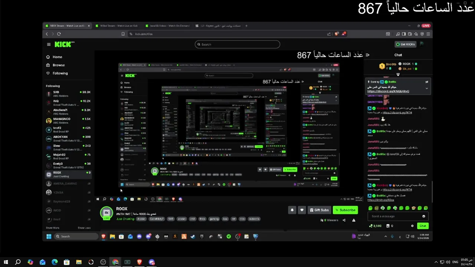Open Evely3 channel in Following list

pyautogui.click(x=68, y=165)
